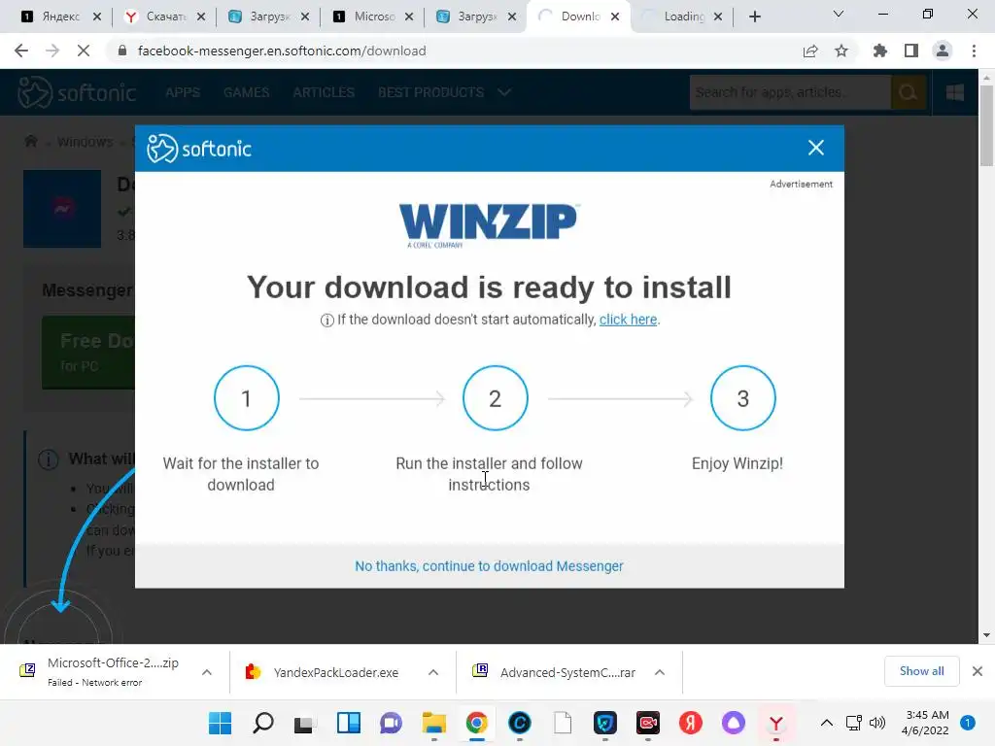Open the GAMES menu on Softonic page
Image resolution: width=995 pixels, height=746 pixels.
point(246,92)
